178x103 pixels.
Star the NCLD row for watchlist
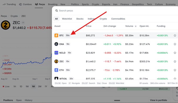175,53
